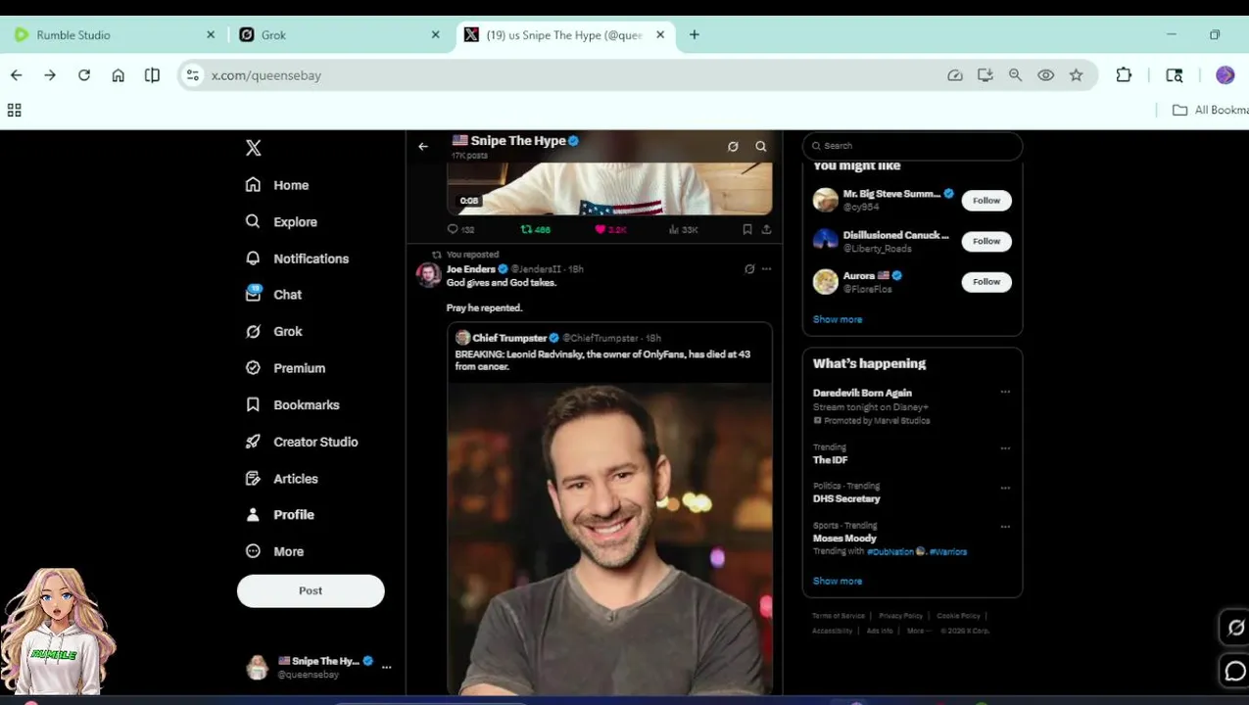This screenshot has width=1249, height=705.
Task: Click the X search input field
Action: tap(912, 146)
